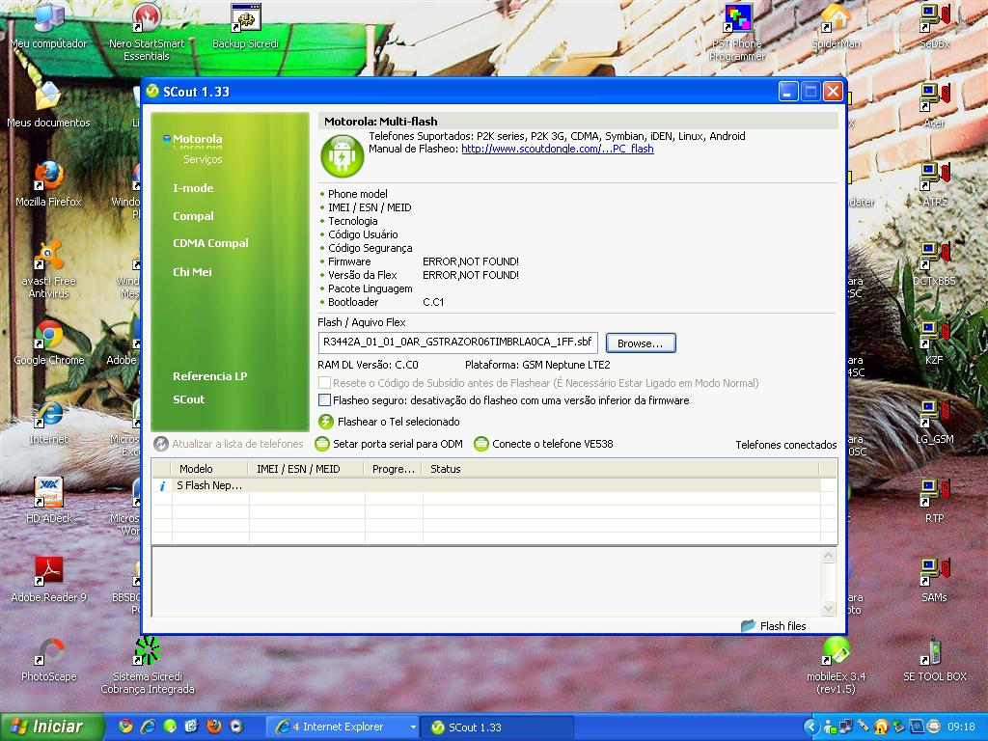
Task: Click the Flash files folder icon
Action: 749,625
